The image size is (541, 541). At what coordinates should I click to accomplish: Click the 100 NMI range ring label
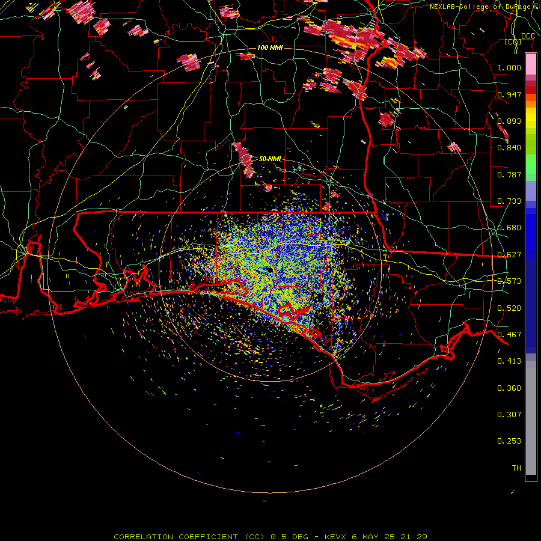pos(270,47)
